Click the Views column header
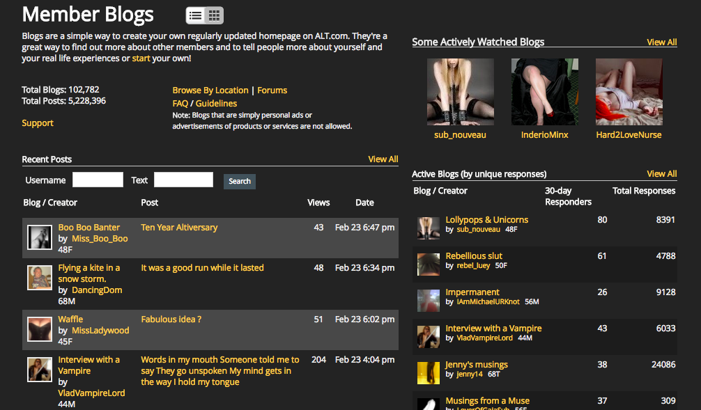The image size is (701, 410). [318, 203]
